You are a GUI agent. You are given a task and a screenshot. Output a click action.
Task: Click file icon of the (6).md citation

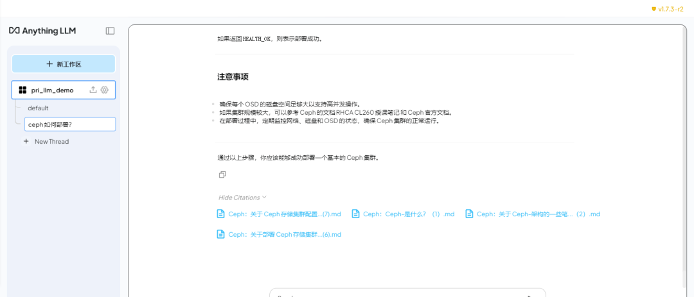tap(221, 234)
